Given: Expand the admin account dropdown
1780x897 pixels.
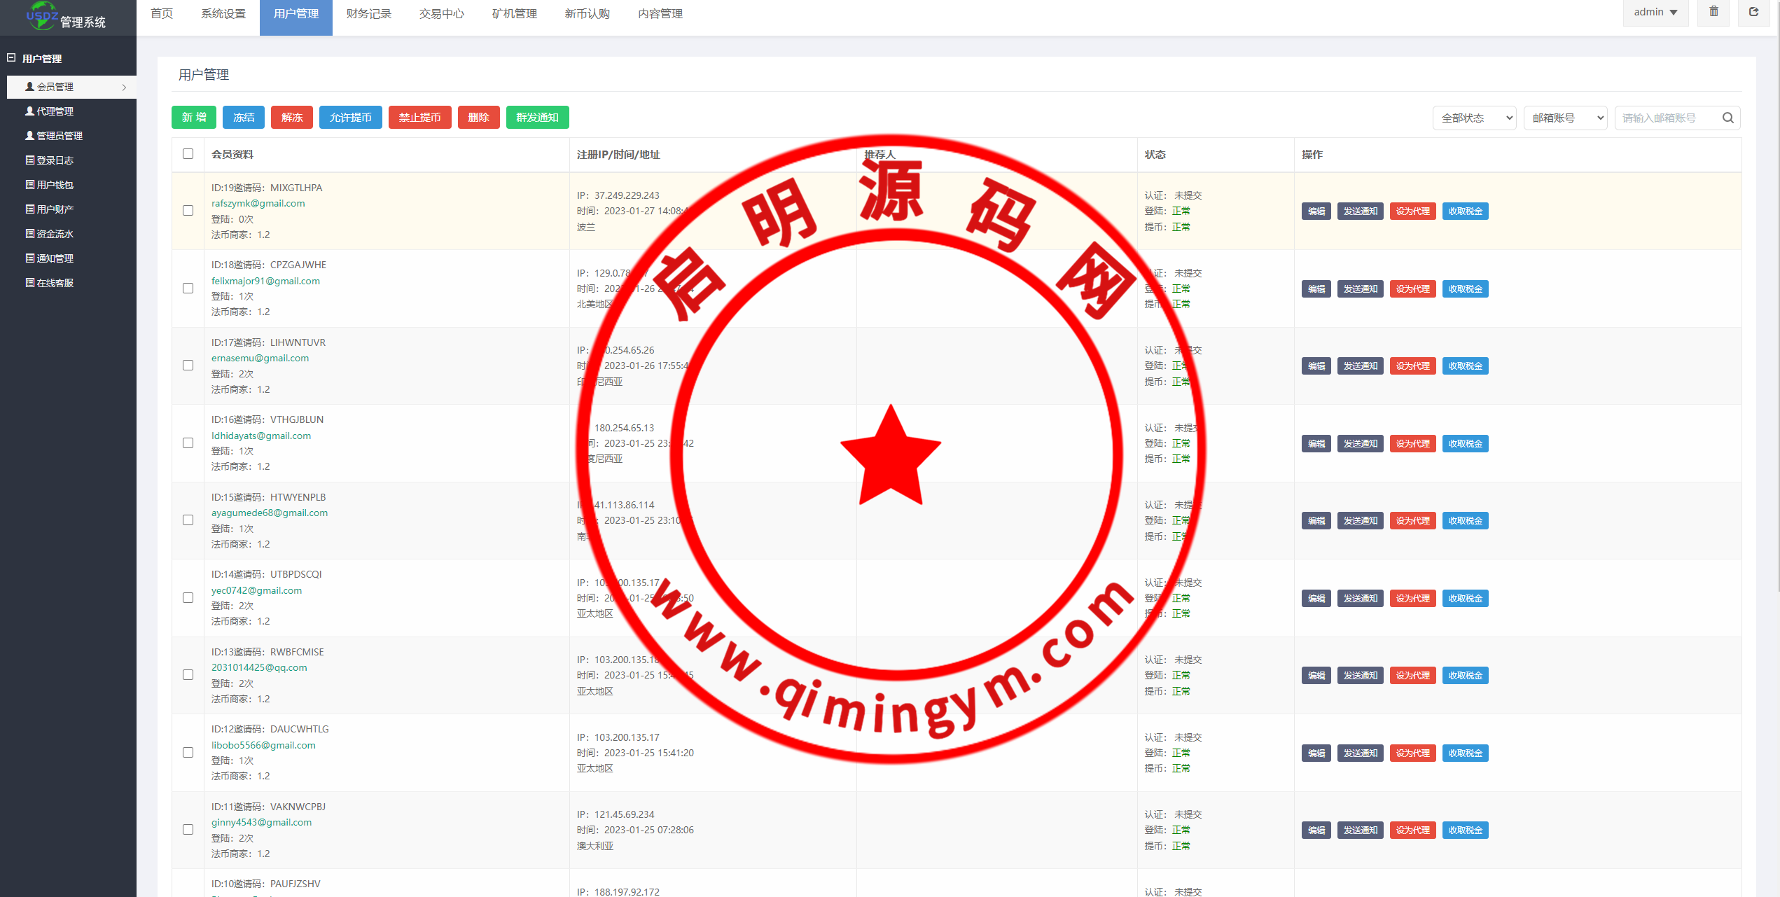Looking at the screenshot, I should point(1655,13).
